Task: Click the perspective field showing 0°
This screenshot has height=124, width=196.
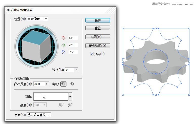Action: 69,70
